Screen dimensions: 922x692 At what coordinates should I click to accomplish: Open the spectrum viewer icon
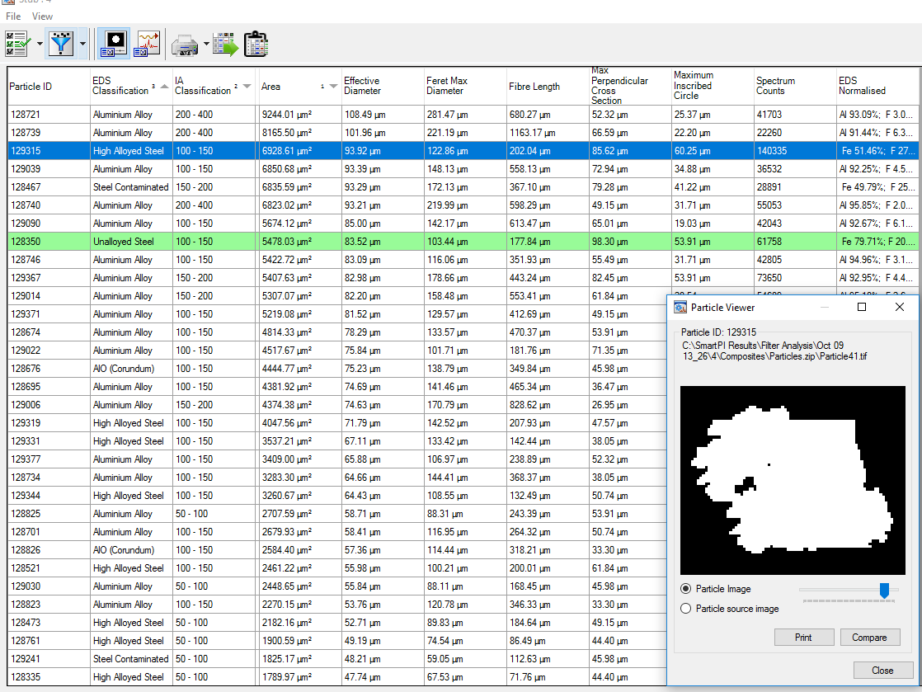(148, 44)
